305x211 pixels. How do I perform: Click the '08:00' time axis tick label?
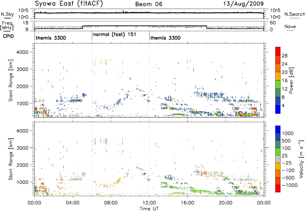[111, 203]
